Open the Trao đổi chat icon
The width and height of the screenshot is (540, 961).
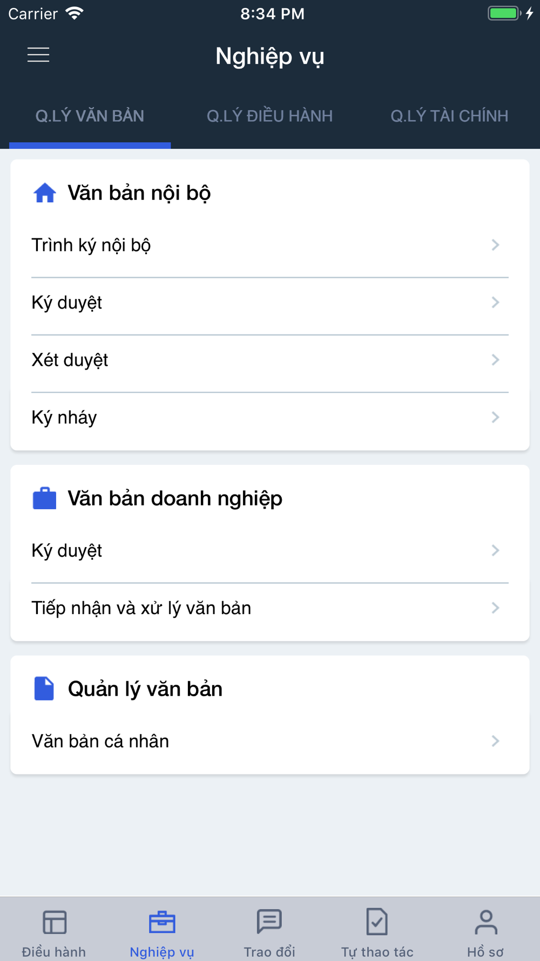[x=269, y=922]
